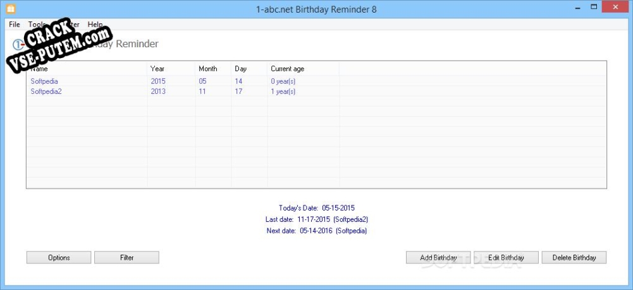Maximize the Birthday Reminder window

[594, 7]
